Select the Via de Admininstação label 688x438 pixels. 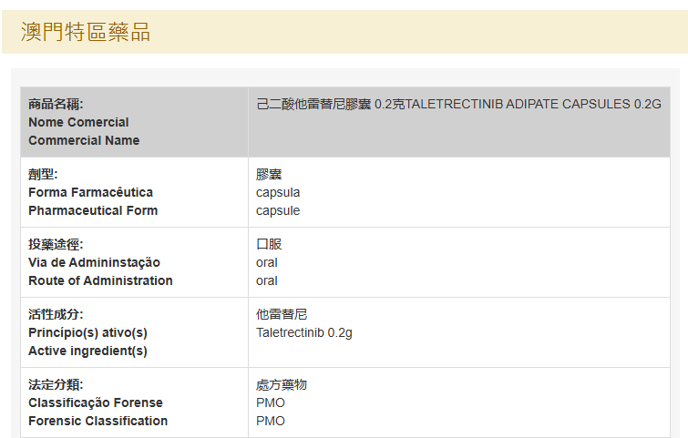94,262
